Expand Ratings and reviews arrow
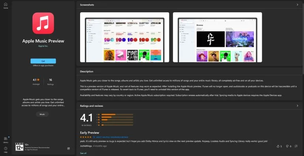The width and height of the screenshot is (304, 156). [x=297, y=106]
